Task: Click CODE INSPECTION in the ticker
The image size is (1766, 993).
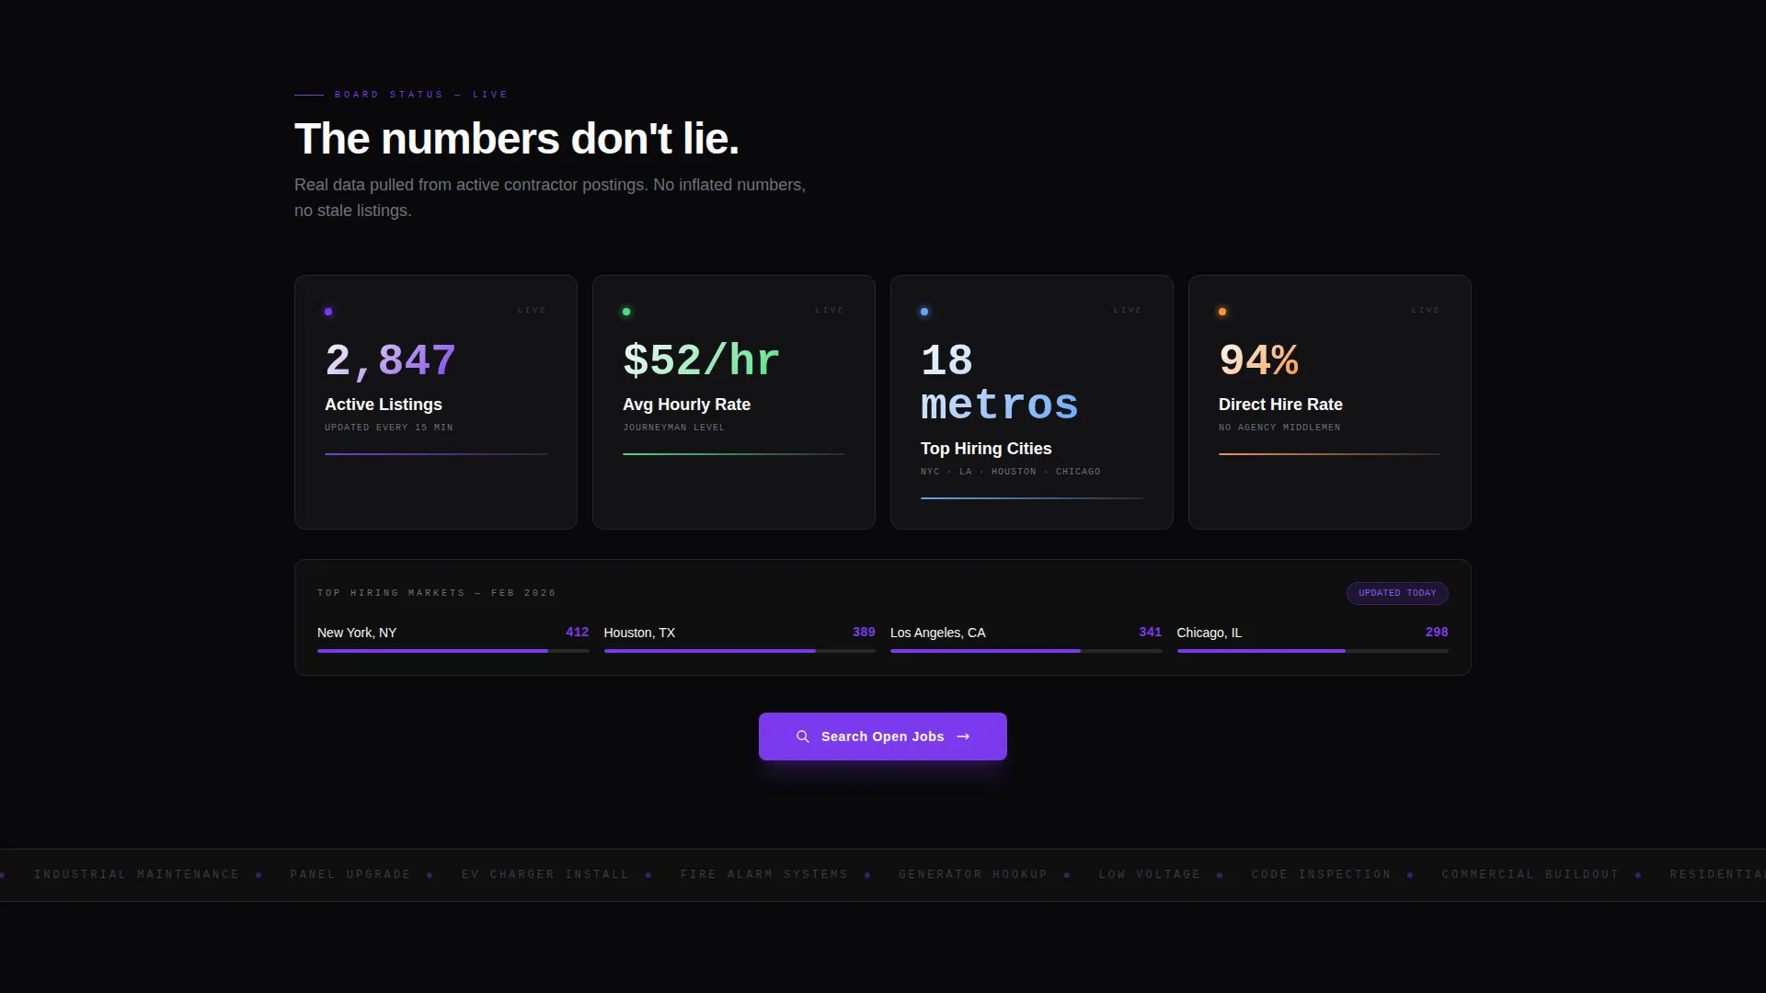Action: [x=1322, y=874]
